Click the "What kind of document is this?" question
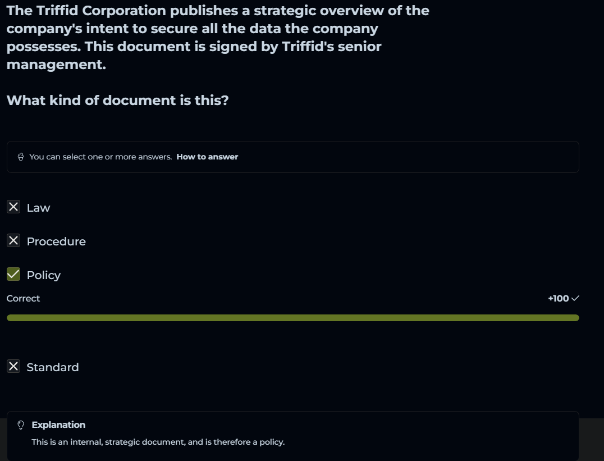Image resolution: width=604 pixels, height=461 pixels. (x=117, y=101)
